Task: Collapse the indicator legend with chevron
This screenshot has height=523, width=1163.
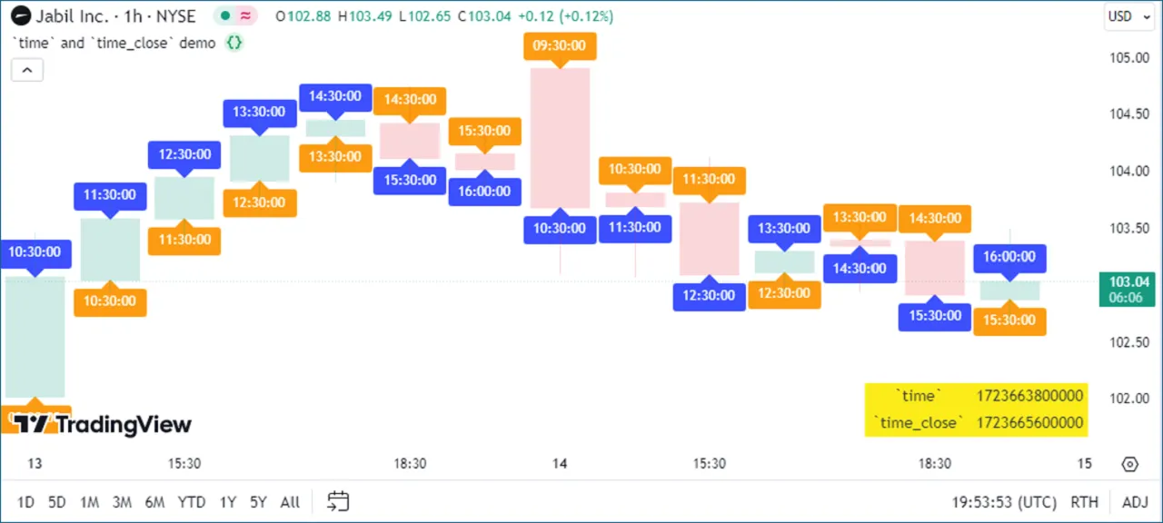Action: [27, 70]
